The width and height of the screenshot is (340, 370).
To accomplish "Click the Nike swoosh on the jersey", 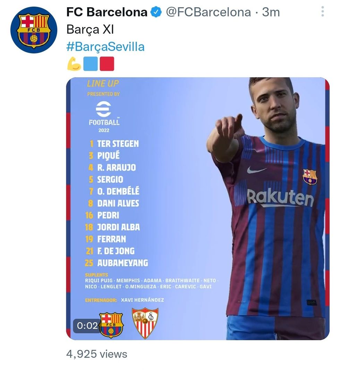I will pos(257,170).
